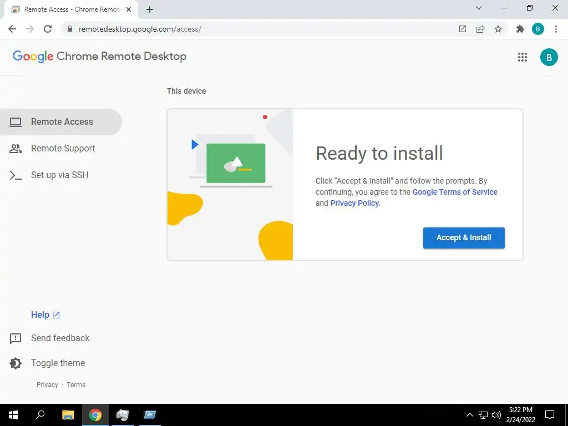Screen dimensions: 568x426
Task: Open the volume control tray icon
Action: [x=496, y=415]
